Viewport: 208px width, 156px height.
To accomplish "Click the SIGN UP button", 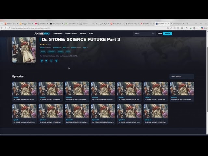I will (x=167, y=34).
